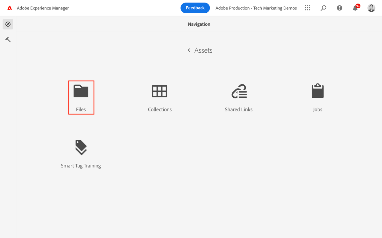Click the Assets heading link
This screenshot has width=382, height=238.
pyautogui.click(x=203, y=50)
